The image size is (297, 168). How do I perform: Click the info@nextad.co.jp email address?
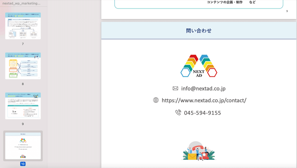click(x=203, y=89)
